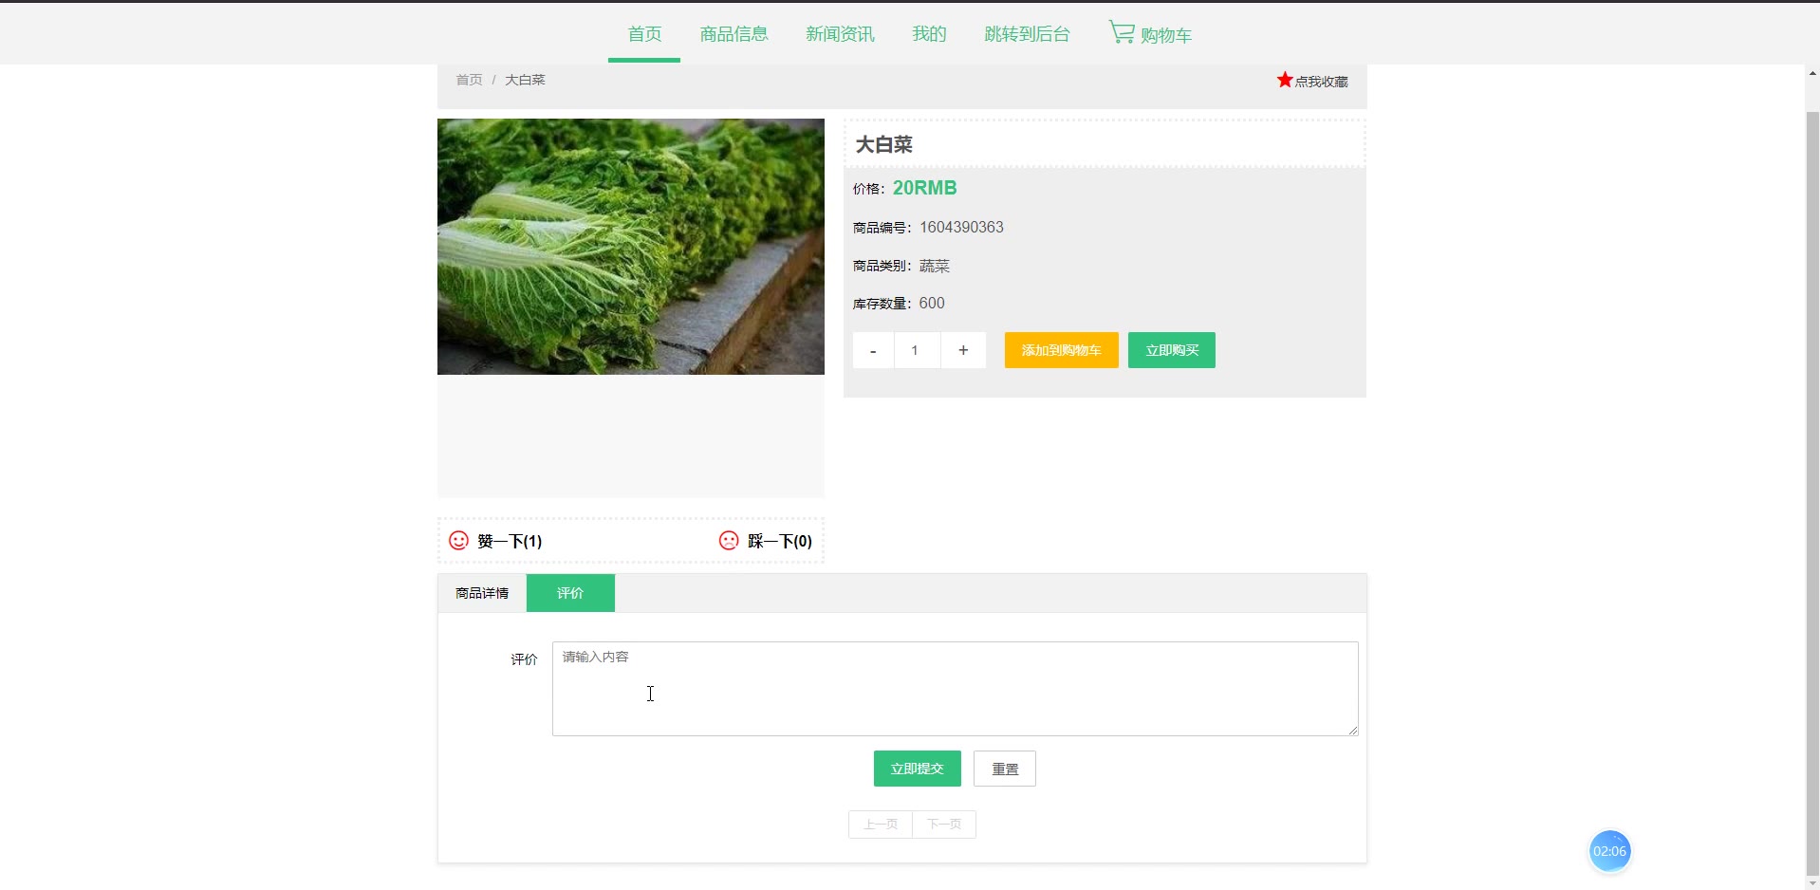Click the 20RMB price text
1820x890 pixels.
pos(924,188)
